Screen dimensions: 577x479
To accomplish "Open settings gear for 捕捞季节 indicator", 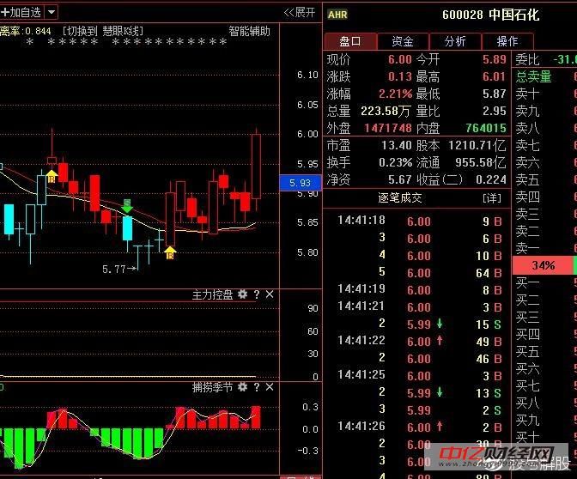I will coord(243,387).
